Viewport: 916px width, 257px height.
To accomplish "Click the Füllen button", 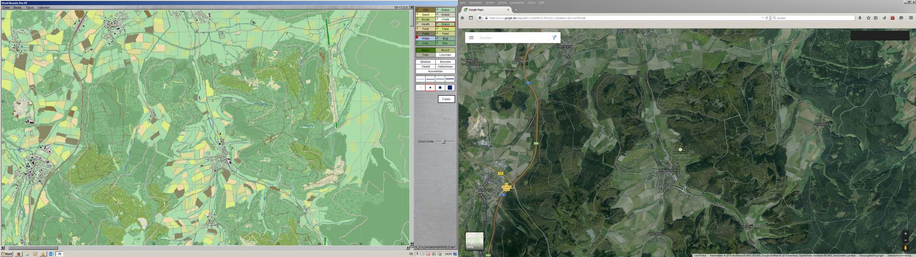I will click(446, 99).
